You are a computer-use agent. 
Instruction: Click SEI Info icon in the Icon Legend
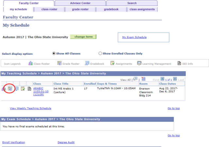click(x=179, y=63)
